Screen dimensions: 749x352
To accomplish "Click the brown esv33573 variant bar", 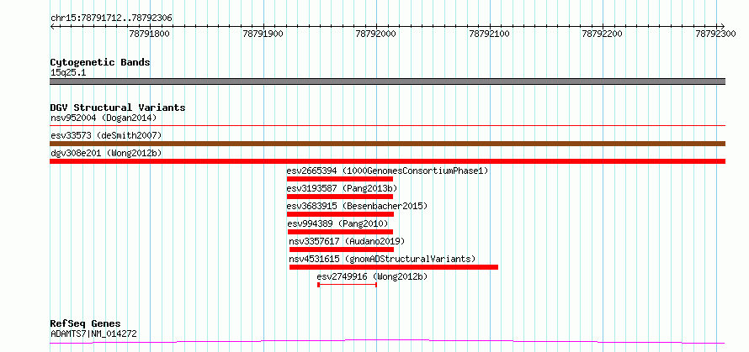I will coord(387,144).
